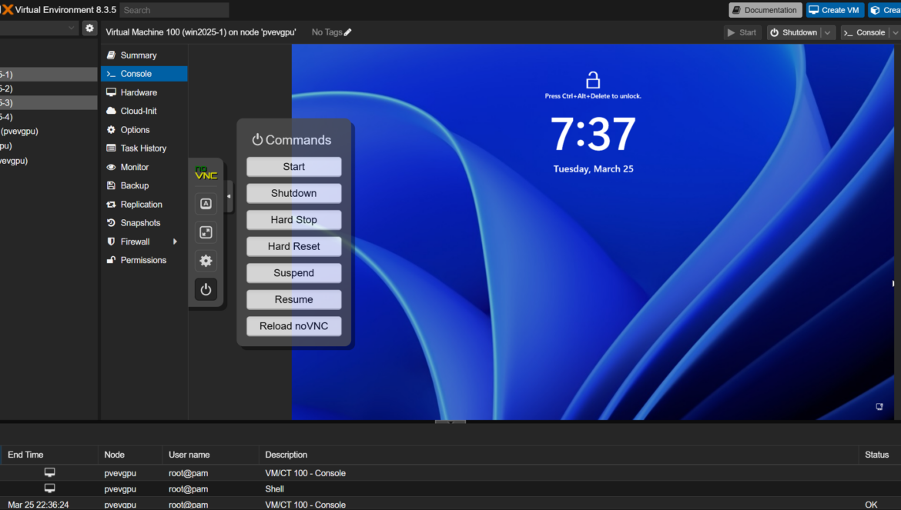The image size is (901, 510).
Task: Sort tasks by User name column
Action: tap(210, 455)
